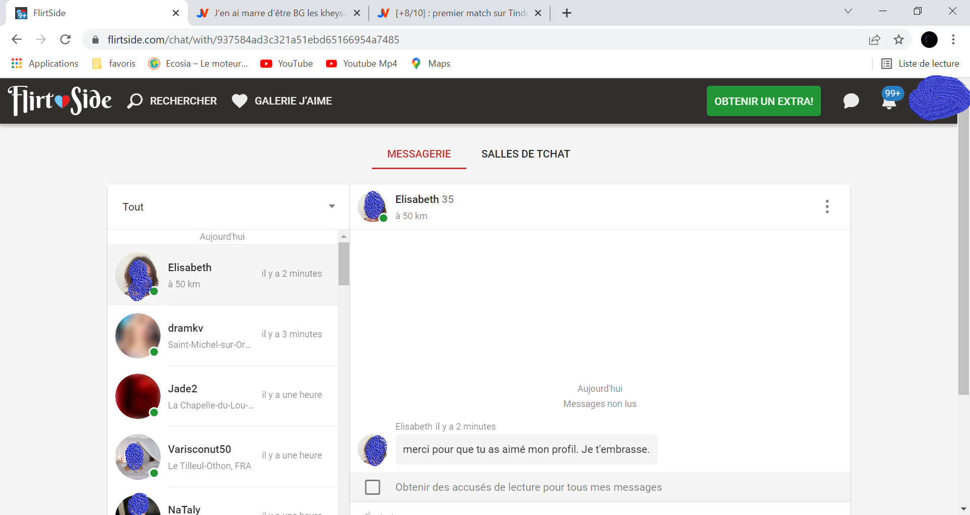
Task: Open the Chrome profile avatar
Action: [929, 39]
